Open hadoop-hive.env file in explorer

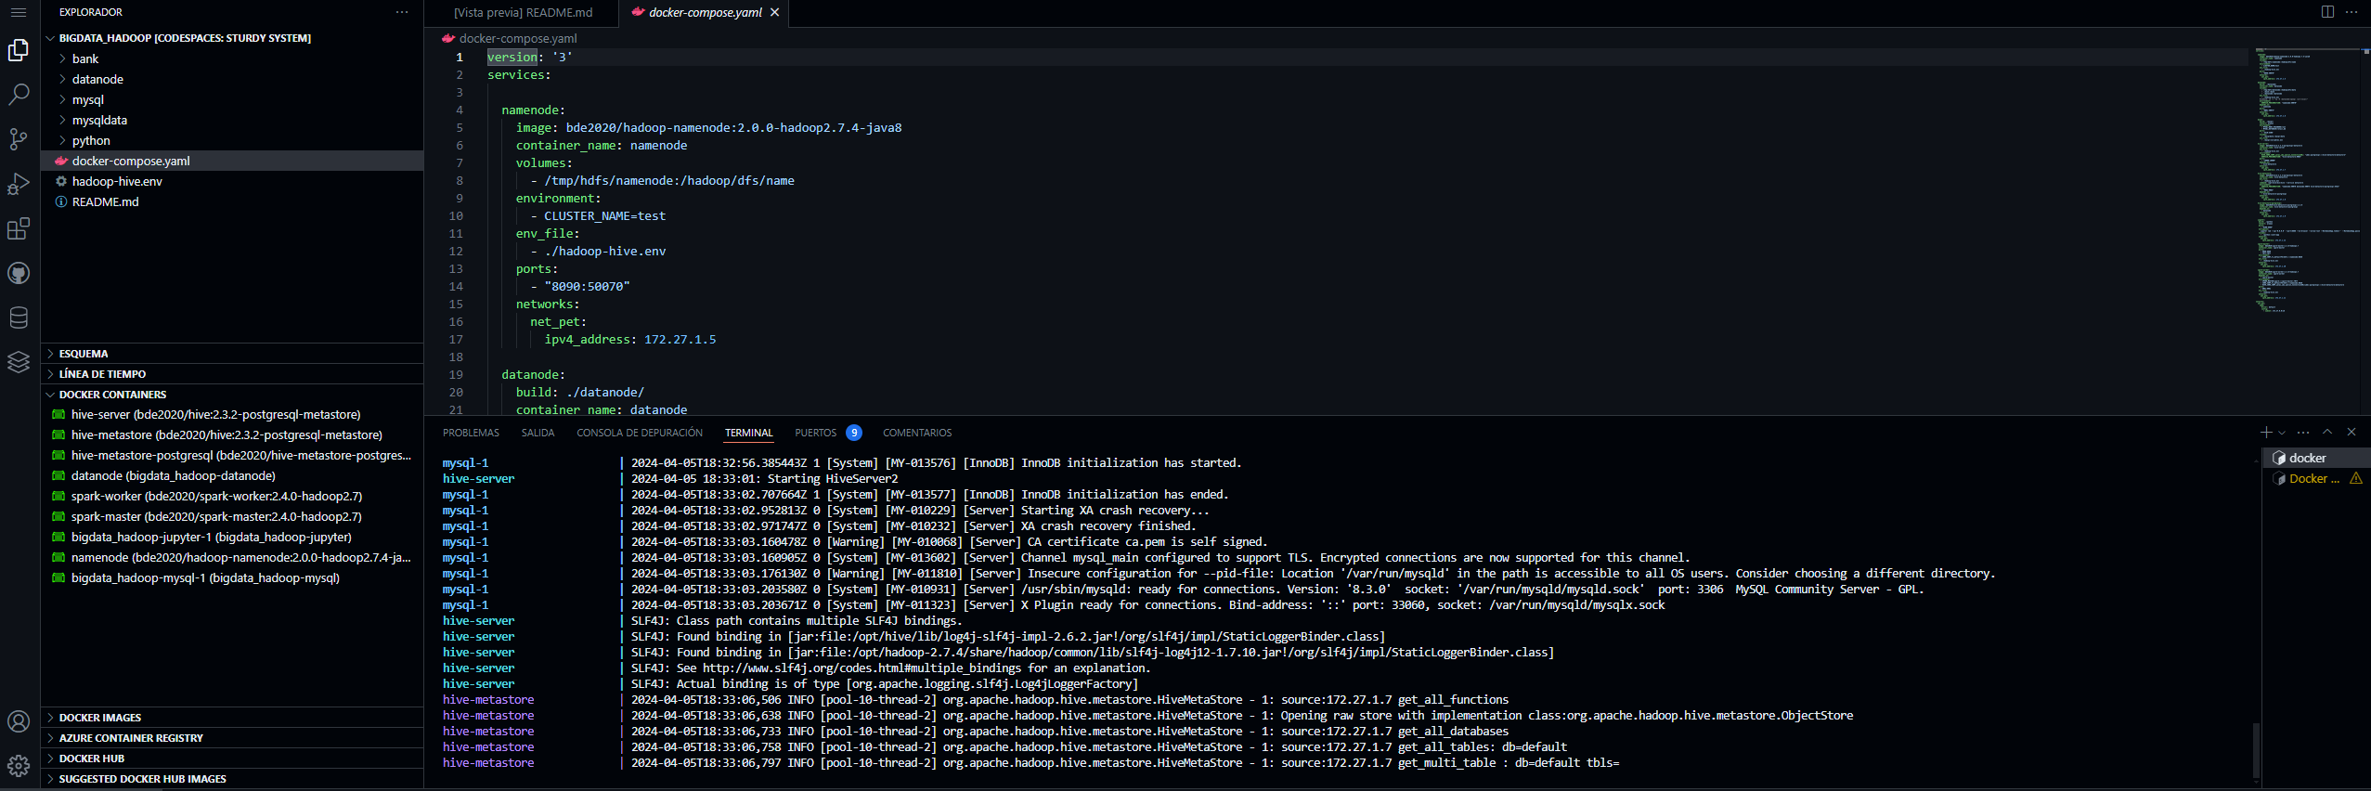click(x=117, y=181)
